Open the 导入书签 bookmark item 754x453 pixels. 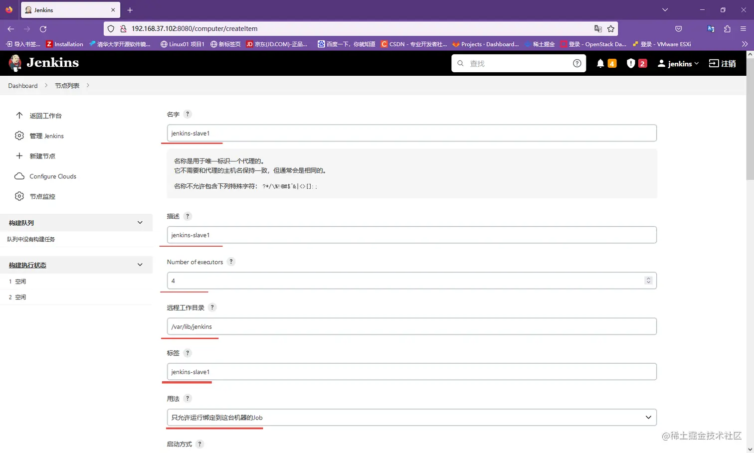(x=23, y=44)
